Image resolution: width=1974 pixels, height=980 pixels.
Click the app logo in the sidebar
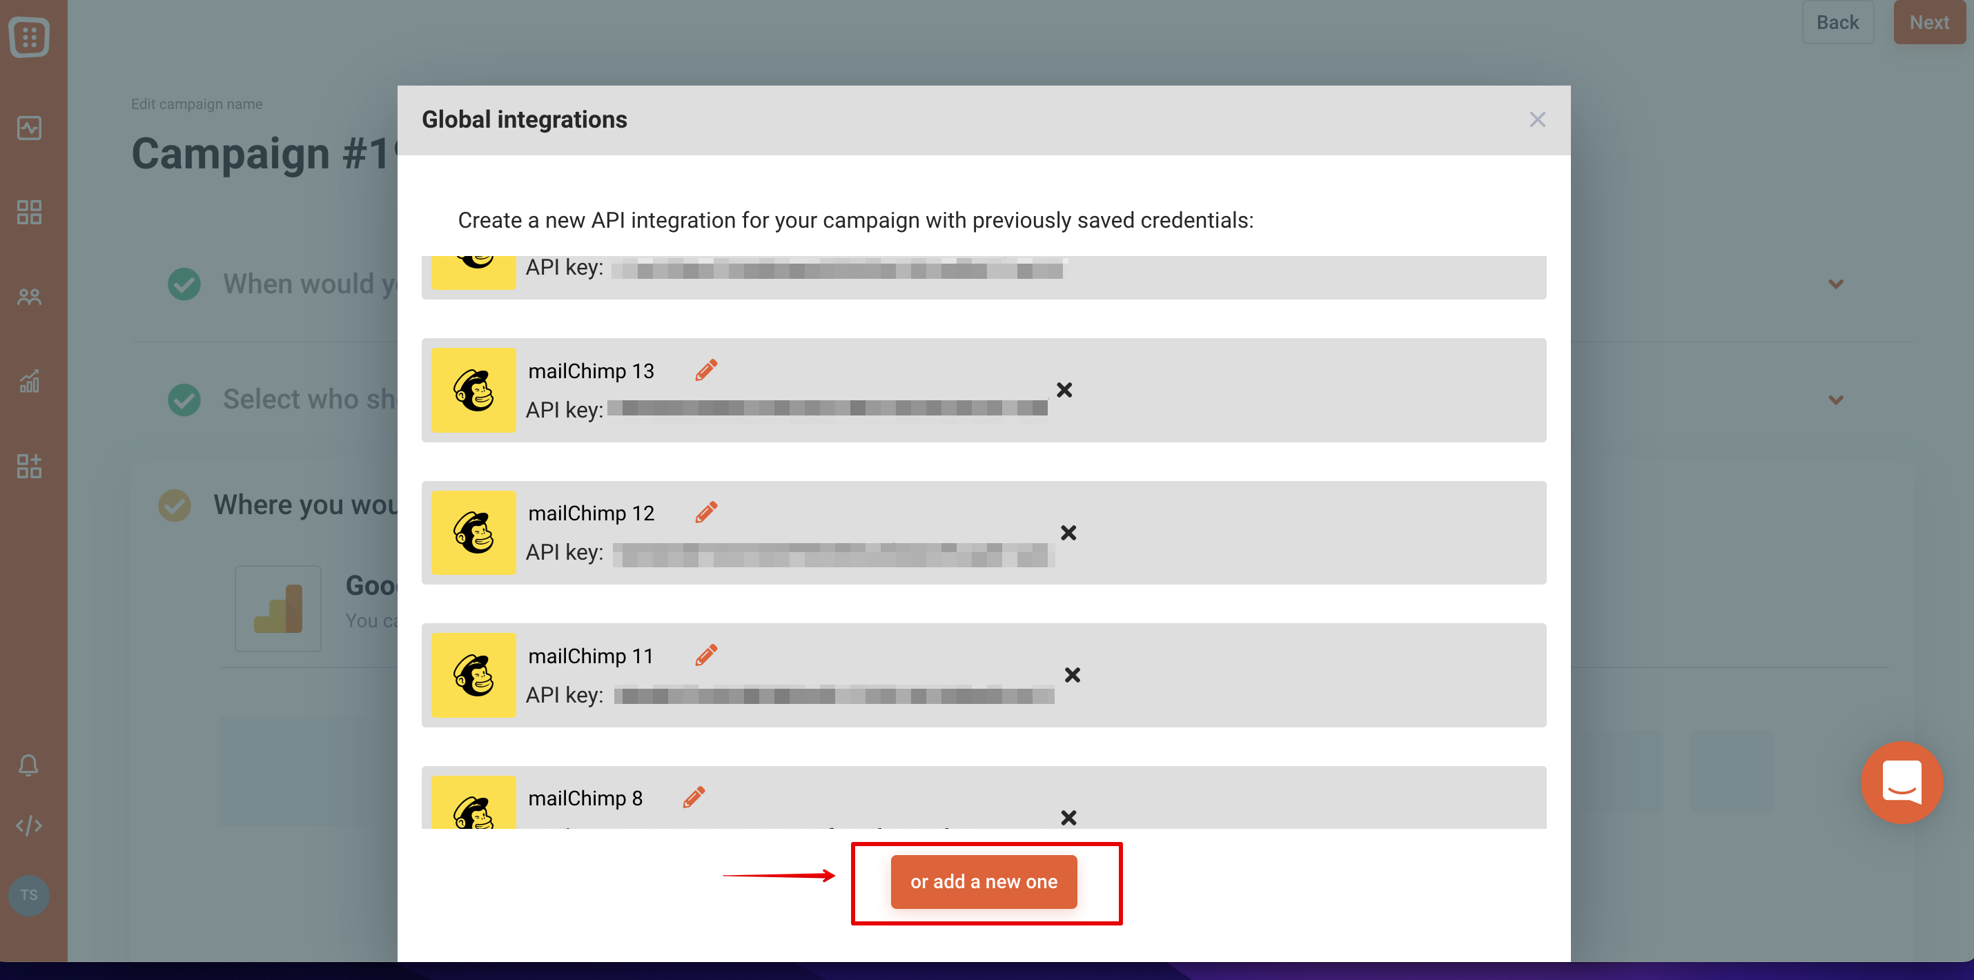pyautogui.click(x=29, y=36)
